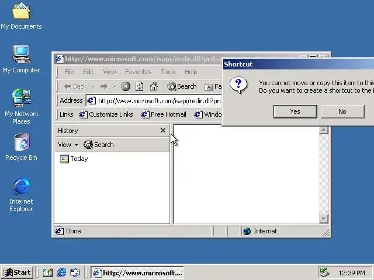Click the scrollbar up arrow
The width and height of the screenshot is (374, 280).
(323, 130)
